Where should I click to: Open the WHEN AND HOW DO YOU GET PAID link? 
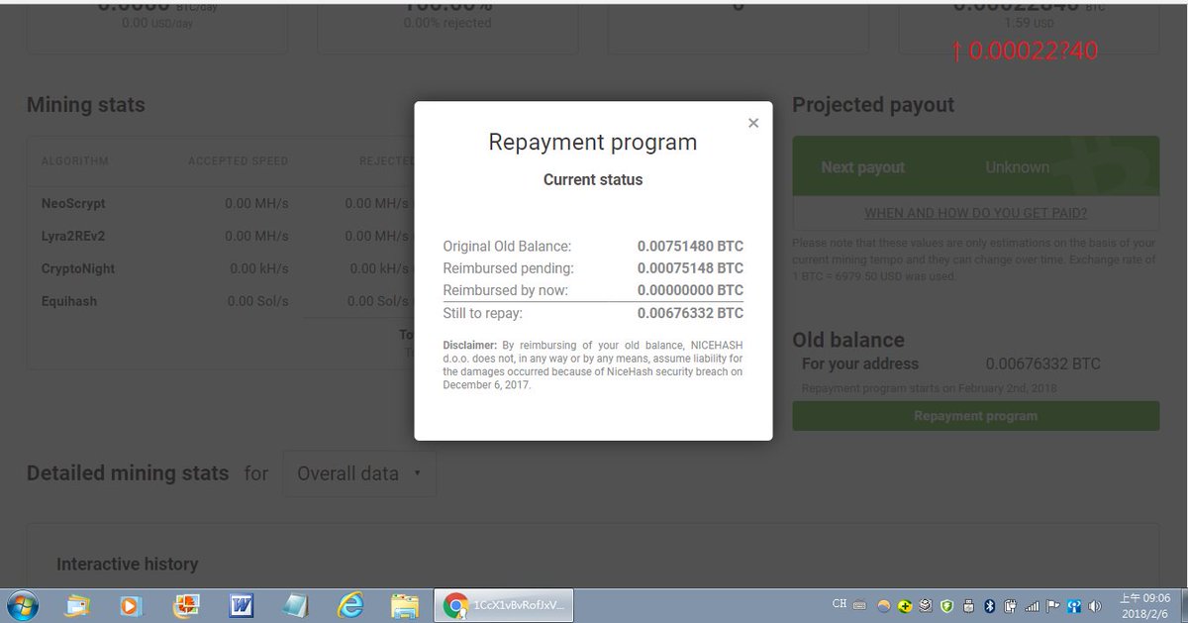[x=976, y=213]
